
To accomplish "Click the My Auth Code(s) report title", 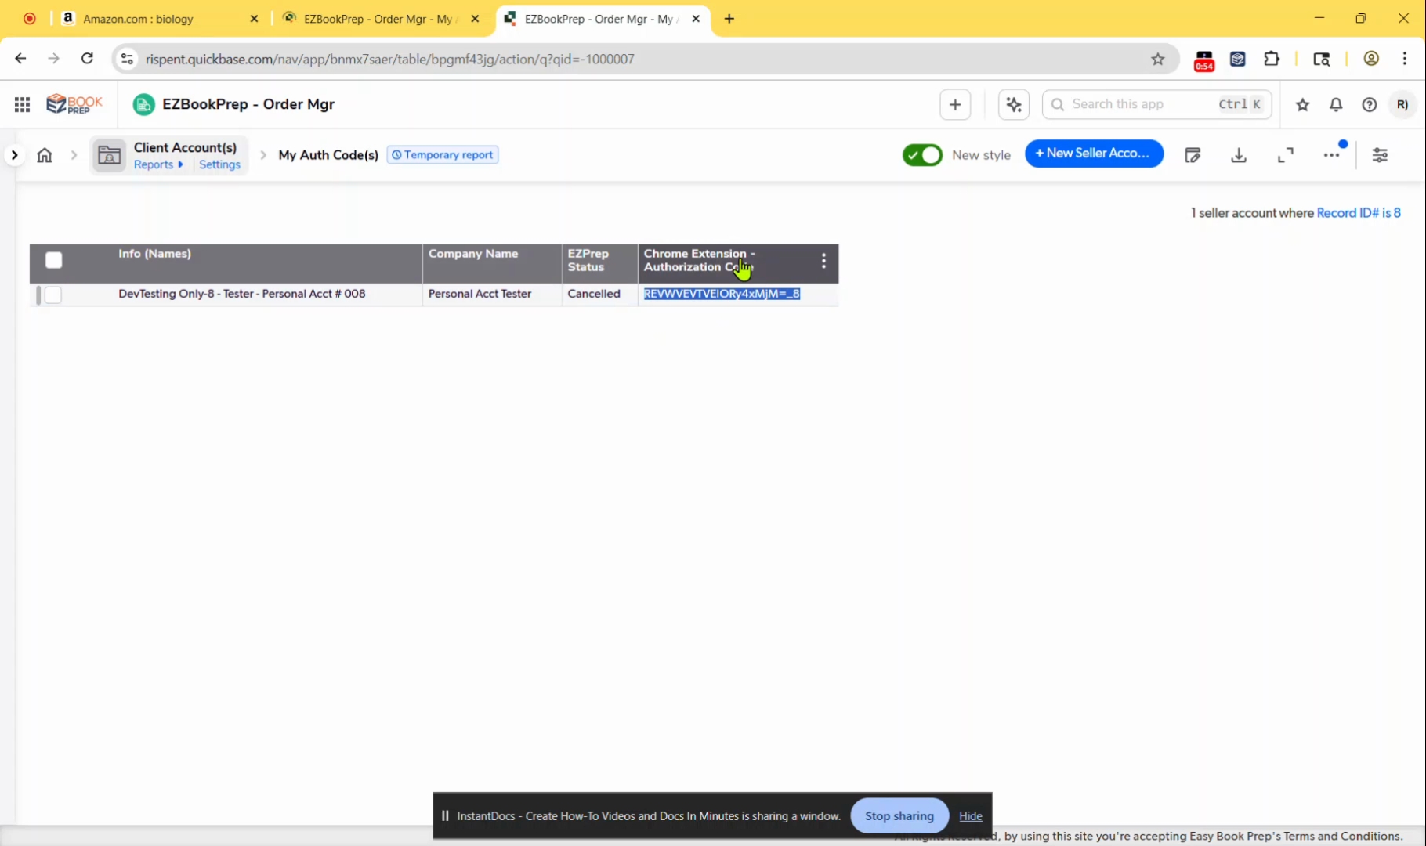I will coord(328,155).
